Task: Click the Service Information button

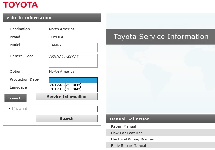Action: point(66,97)
